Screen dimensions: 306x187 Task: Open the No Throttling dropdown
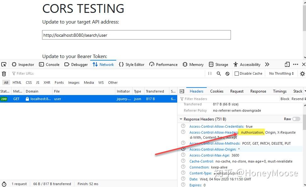tap(281, 73)
